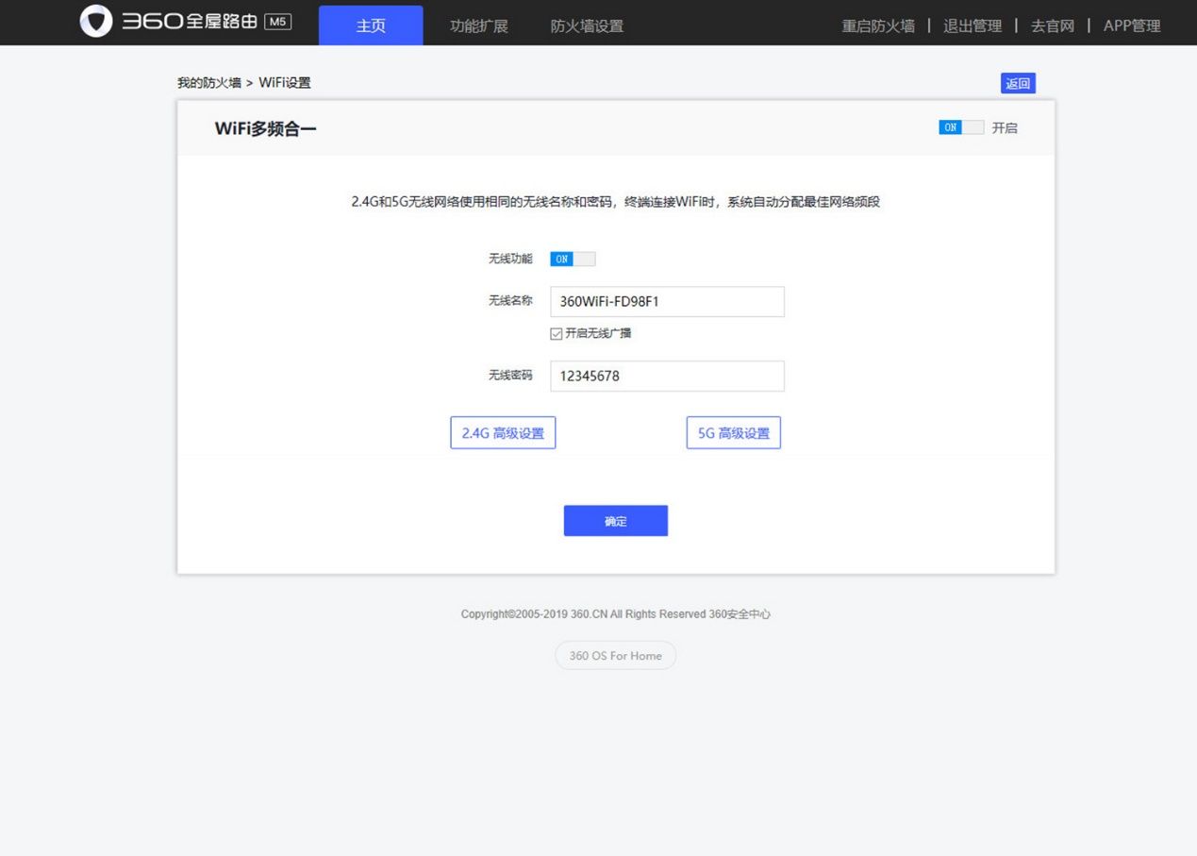Image resolution: width=1197 pixels, height=856 pixels.
Task: Open the 去官网 link
Action: click(x=1053, y=25)
